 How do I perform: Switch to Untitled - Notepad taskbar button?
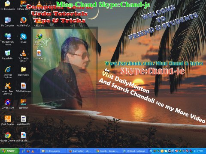[134, 151]
